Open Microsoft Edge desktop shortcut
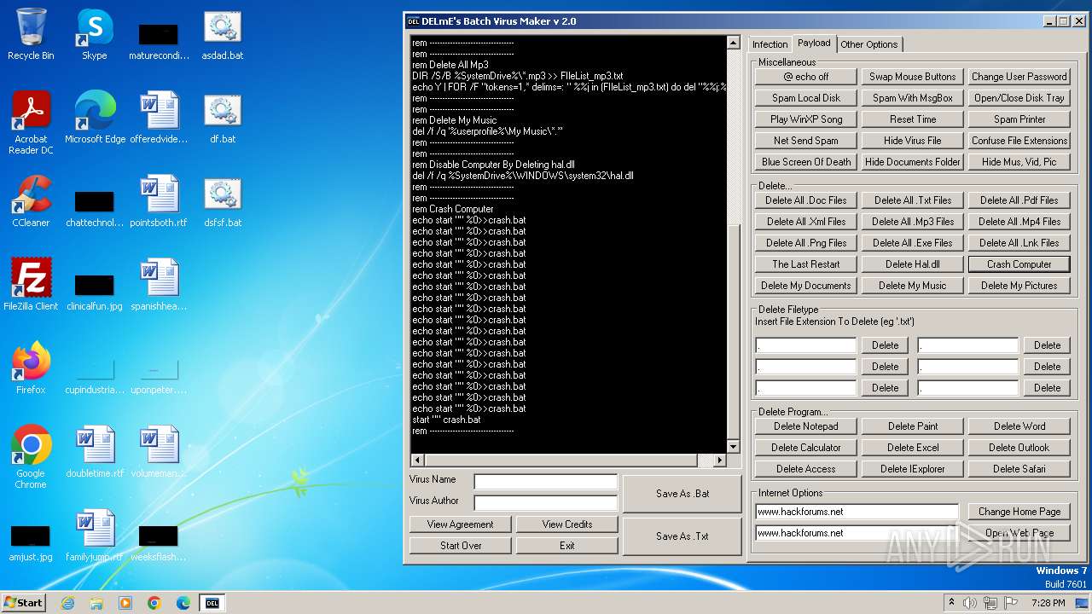Image resolution: width=1092 pixels, height=614 pixels. coord(95,118)
